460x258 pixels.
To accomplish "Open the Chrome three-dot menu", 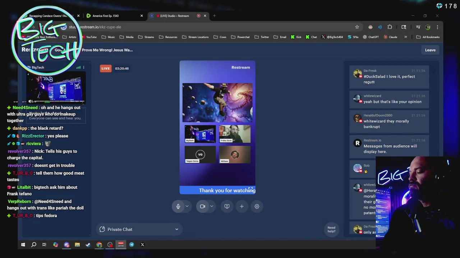I will coord(437,27).
